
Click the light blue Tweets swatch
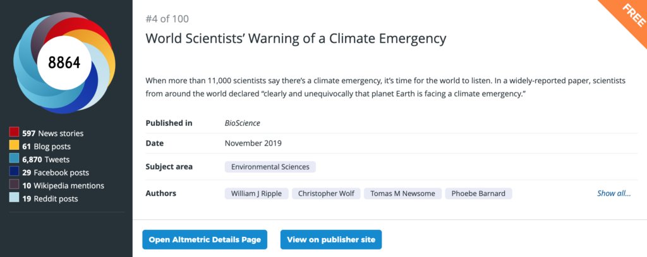pos(14,159)
